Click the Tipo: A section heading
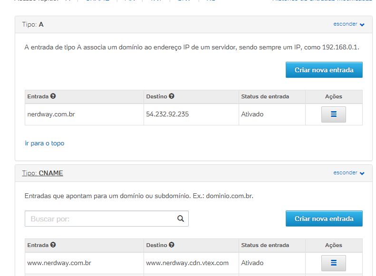The image size is (376, 276). pyautogui.click(x=33, y=24)
